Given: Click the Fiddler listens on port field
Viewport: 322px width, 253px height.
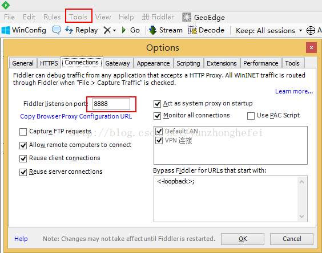Looking at the screenshot, I should click(111, 104).
